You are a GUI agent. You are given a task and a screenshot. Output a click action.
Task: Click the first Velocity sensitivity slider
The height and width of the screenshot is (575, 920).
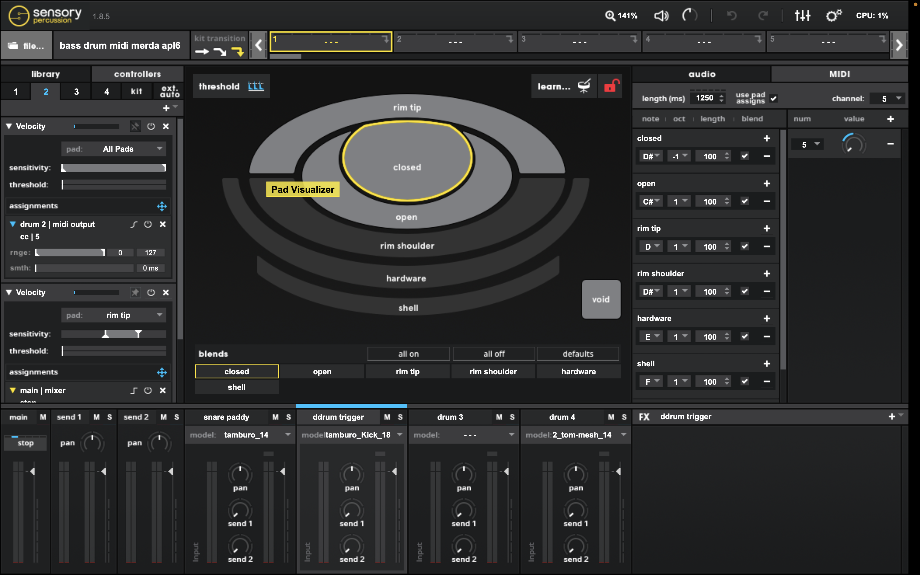pos(114,168)
